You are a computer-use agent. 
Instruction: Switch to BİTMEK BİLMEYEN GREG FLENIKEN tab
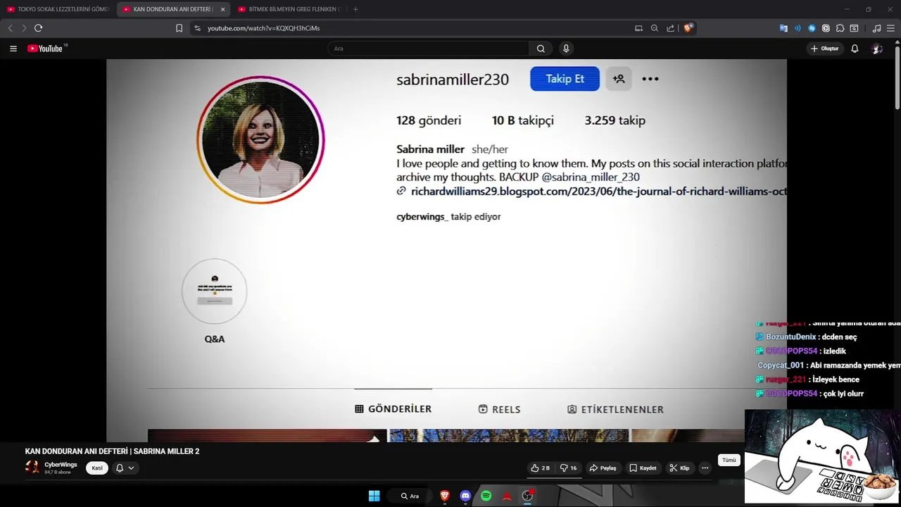[289, 9]
